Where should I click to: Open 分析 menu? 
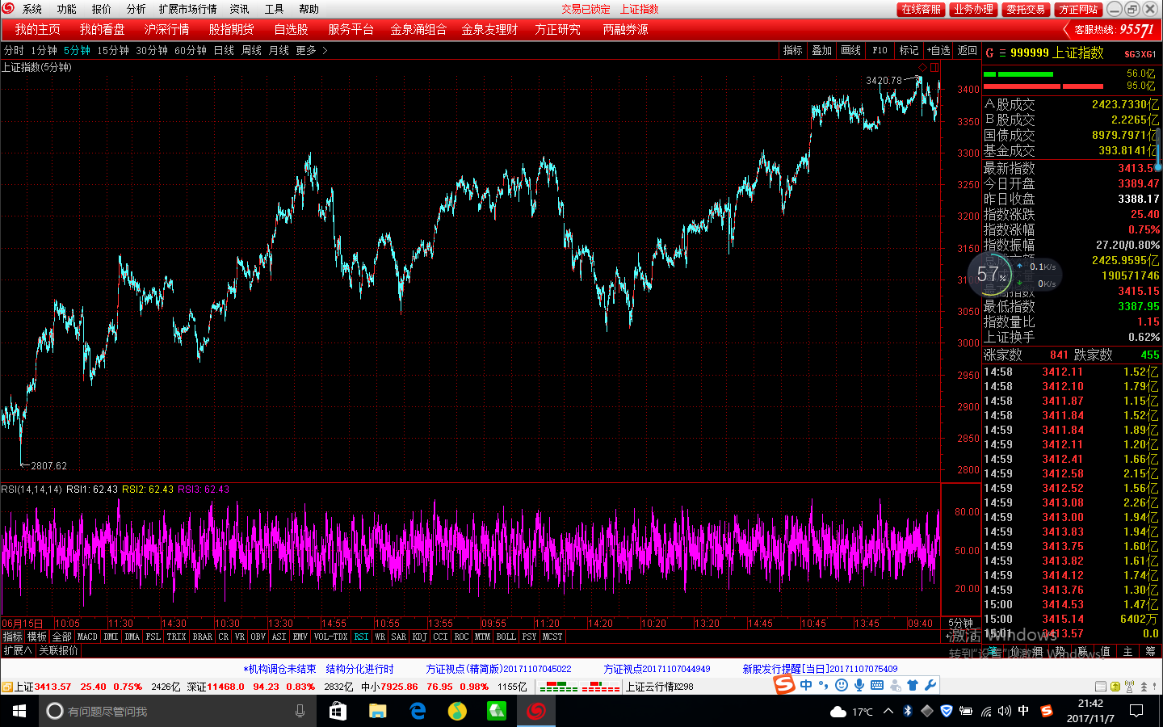point(136,9)
